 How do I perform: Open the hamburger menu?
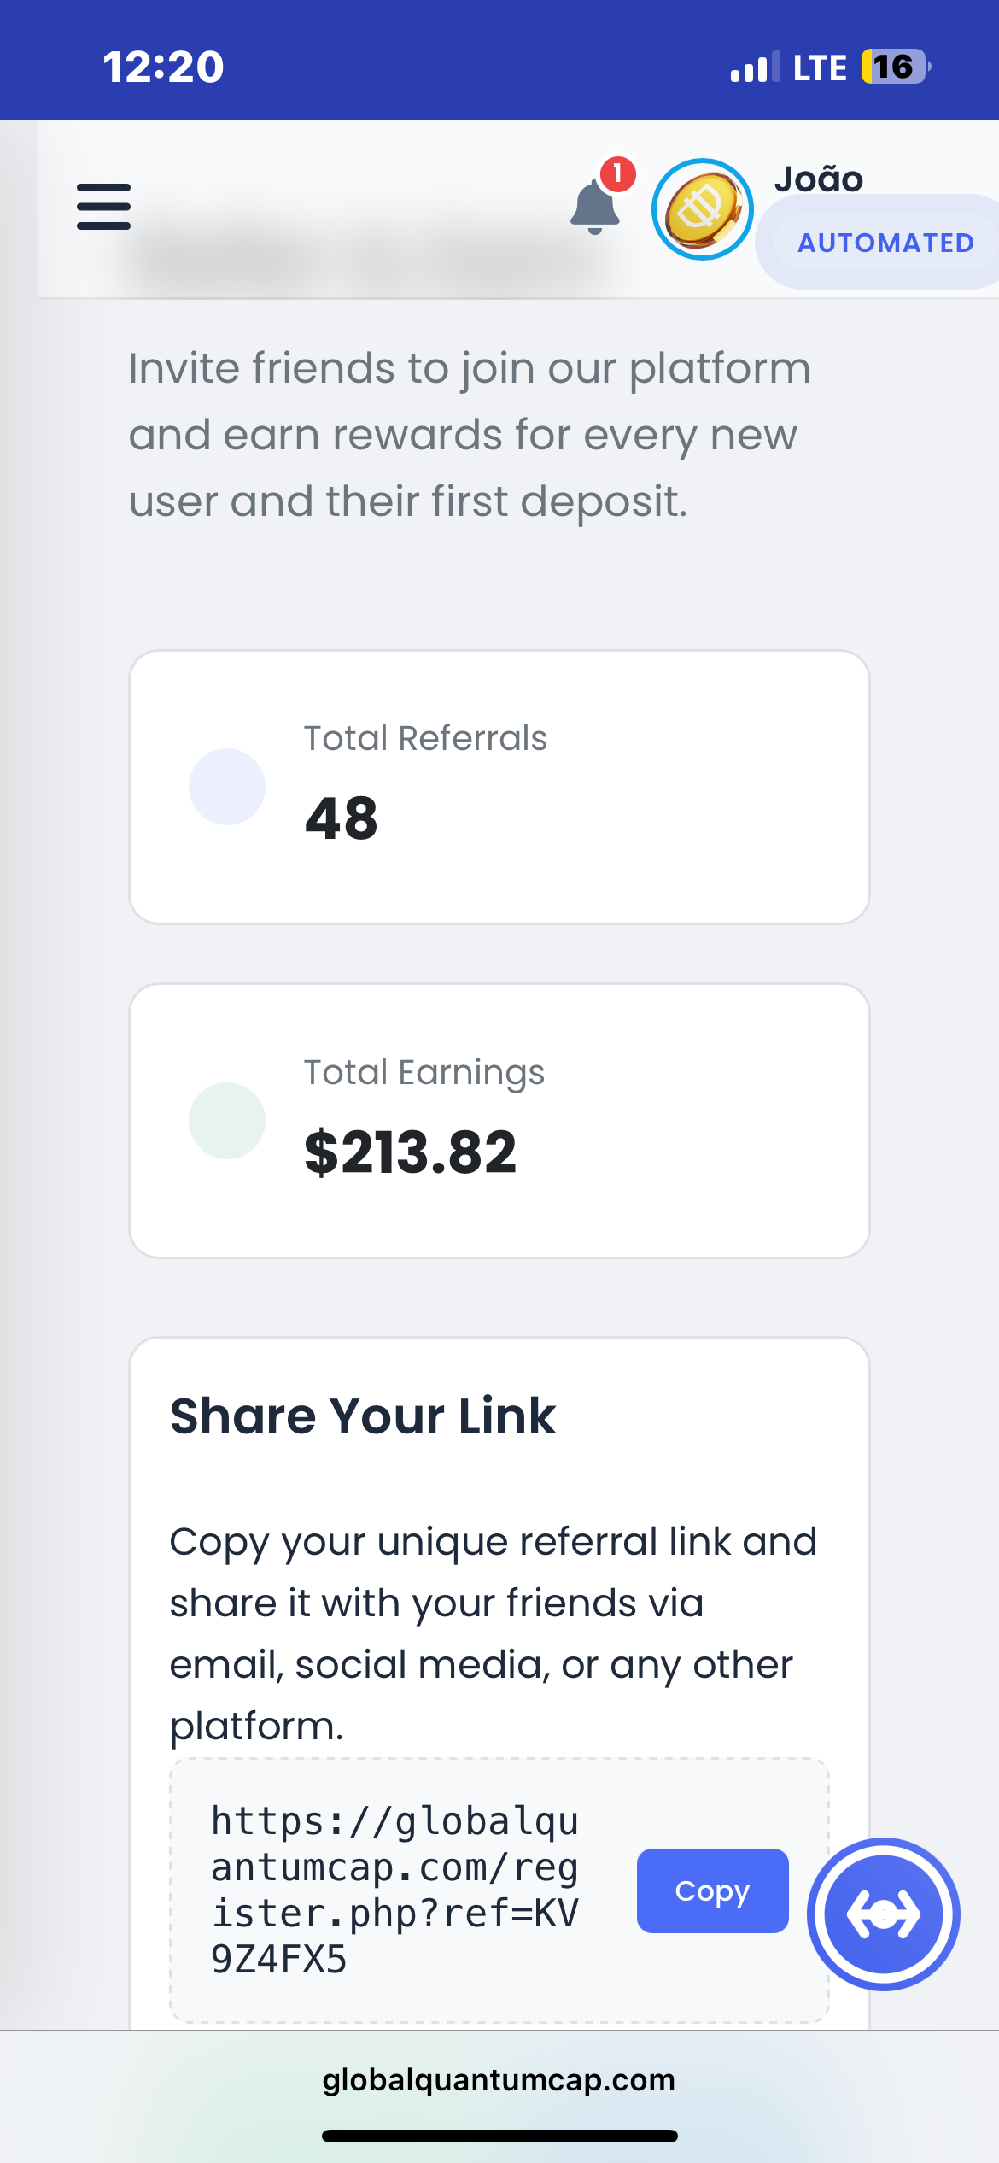click(x=103, y=207)
